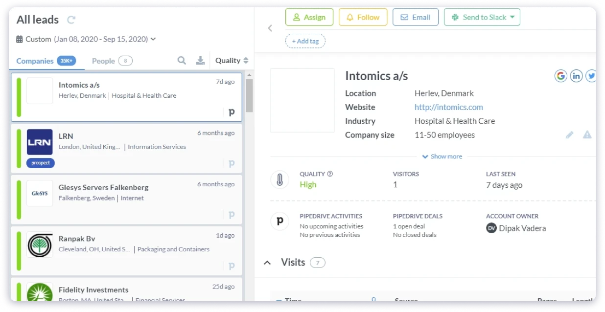
Task: Click the 35K+ companies count badge
Action: pyautogui.click(x=66, y=61)
